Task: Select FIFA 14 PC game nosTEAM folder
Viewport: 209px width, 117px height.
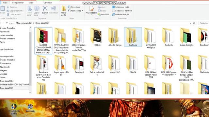Action: pos(169,65)
